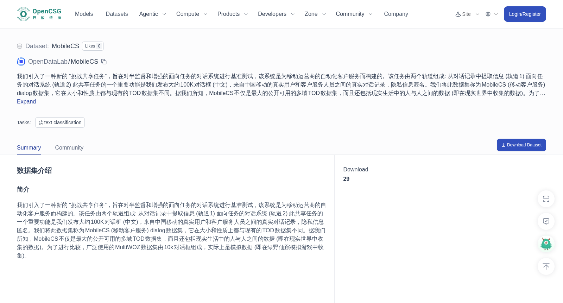Open the Models page
The width and height of the screenshot is (563, 303).
pyautogui.click(x=84, y=14)
